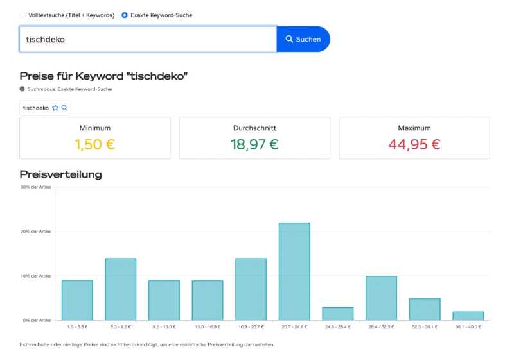The width and height of the screenshot is (514, 356).
Task: Select the Volltextsuche (Titel + Keywords) option
Action: 24,15
